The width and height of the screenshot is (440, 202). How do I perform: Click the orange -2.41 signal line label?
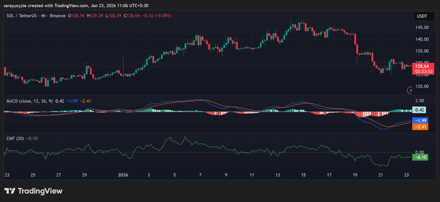pyautogui.click(x=419, y=127)
